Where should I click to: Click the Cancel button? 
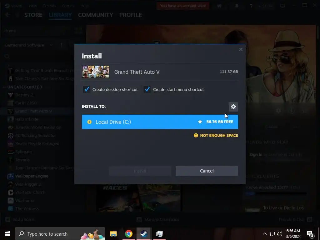[207, 171]
